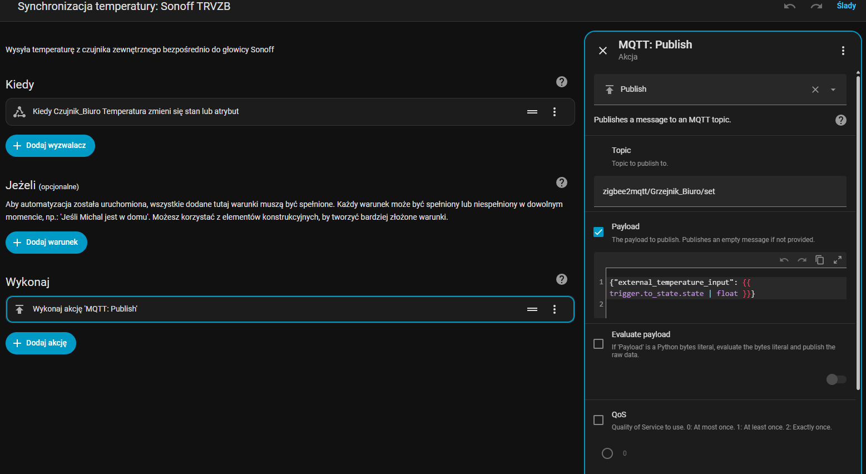Open the MQTT: Publish panel overflow menu
This screenshot has height=474, width=866.
pyautogui.click(x=843, y=51)
